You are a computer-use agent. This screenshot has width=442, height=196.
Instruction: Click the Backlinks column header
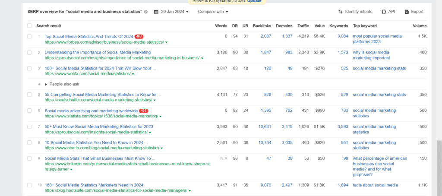tap(262, 26)
